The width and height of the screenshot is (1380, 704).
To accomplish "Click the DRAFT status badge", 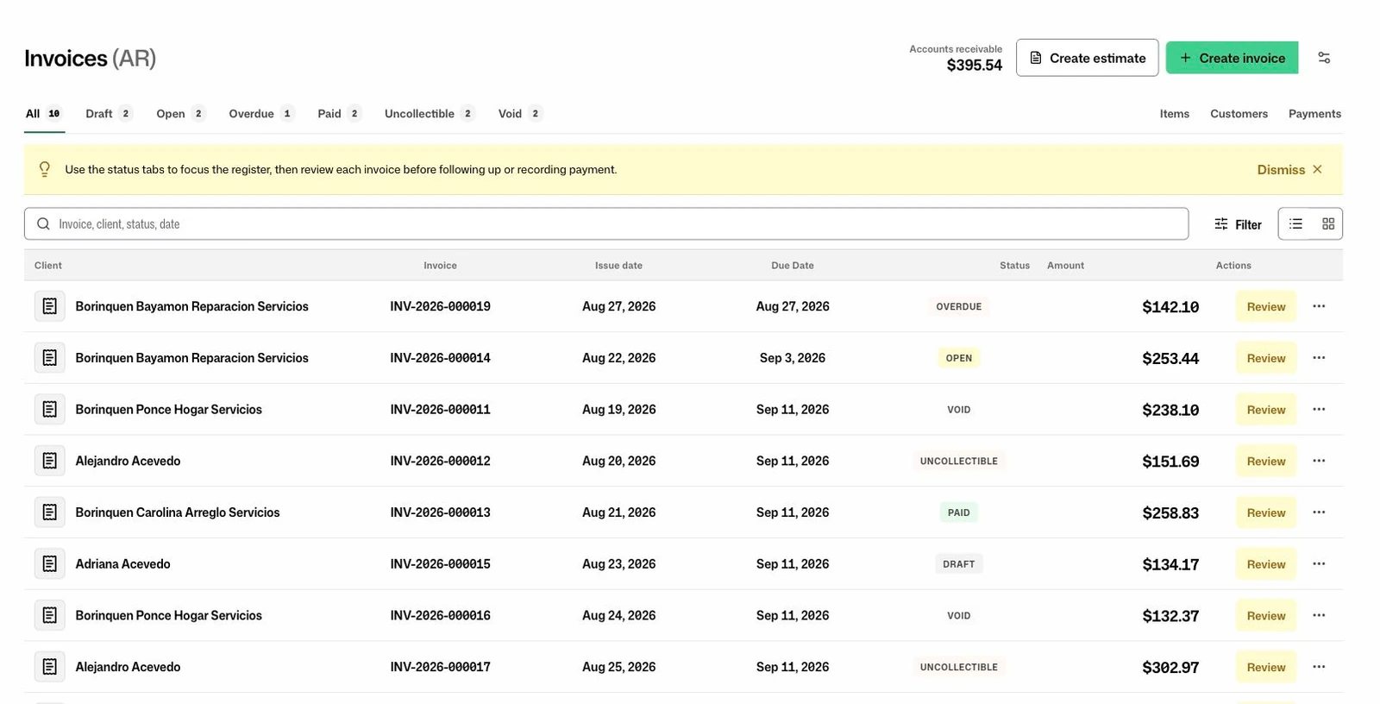I will click(x=959, y=564).
